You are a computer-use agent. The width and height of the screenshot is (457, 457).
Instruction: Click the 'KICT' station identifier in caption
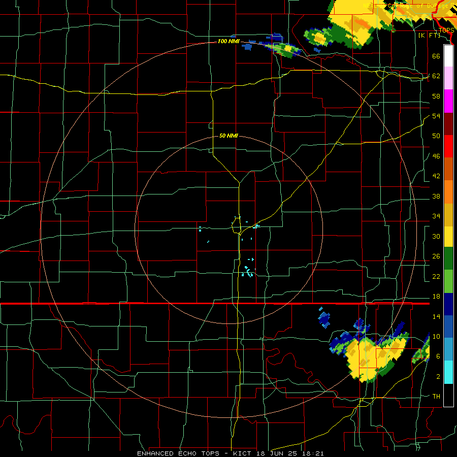[x=243, y=453]
